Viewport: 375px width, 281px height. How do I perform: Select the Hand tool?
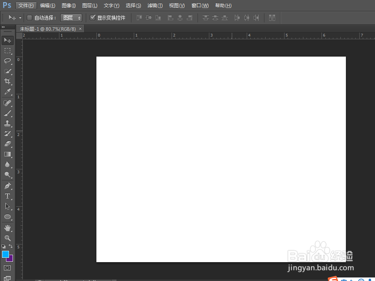[7, 228]
